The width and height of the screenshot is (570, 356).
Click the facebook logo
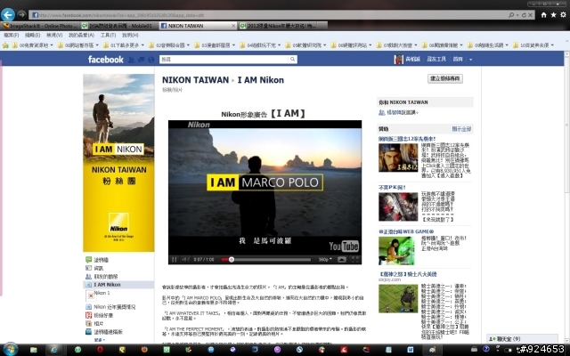click(x=105, y=60)
